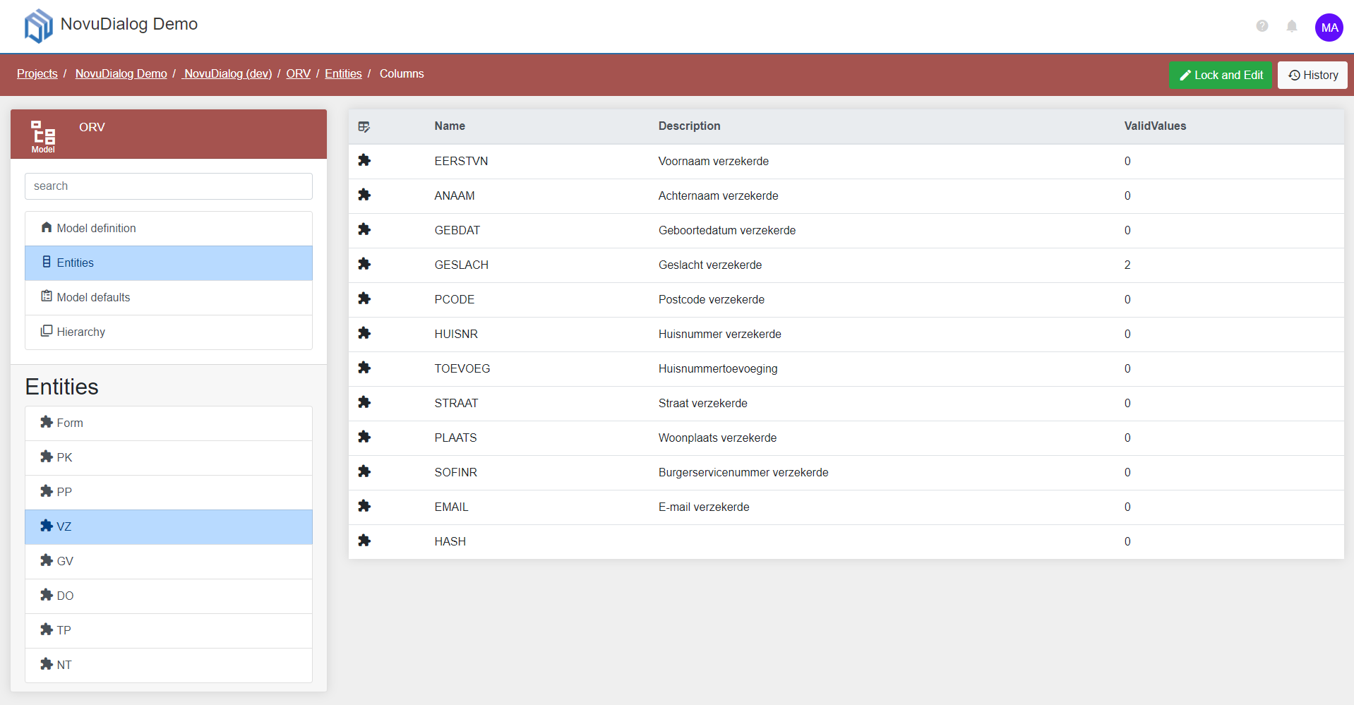This screenshot has height=705, width=1354.
Task: Click 'Burgerservicenummer verzekerde' description
Action: coord(743,472)
